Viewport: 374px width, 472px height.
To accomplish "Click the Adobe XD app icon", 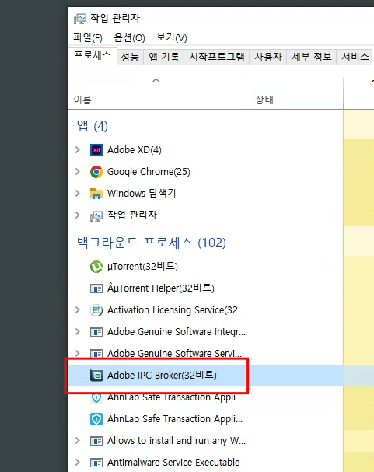I will pyautogui.click(x=96, y=150).
